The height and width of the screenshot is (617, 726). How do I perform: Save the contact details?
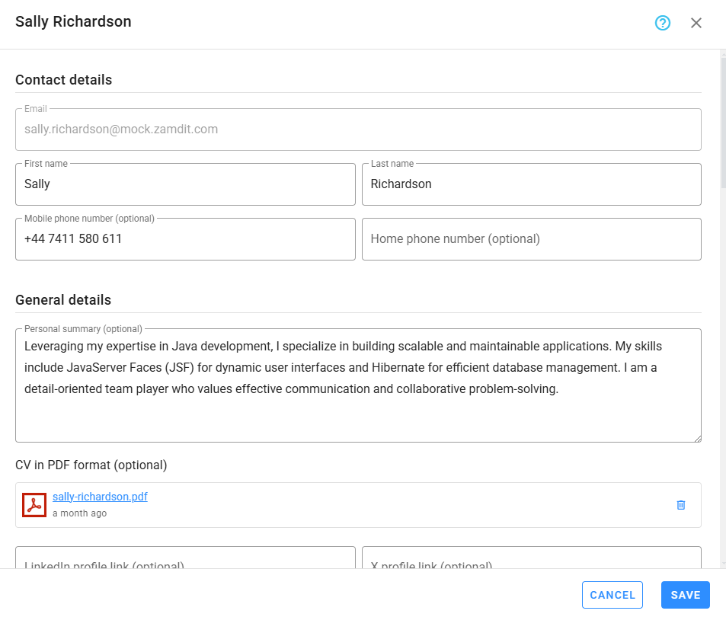684,594
